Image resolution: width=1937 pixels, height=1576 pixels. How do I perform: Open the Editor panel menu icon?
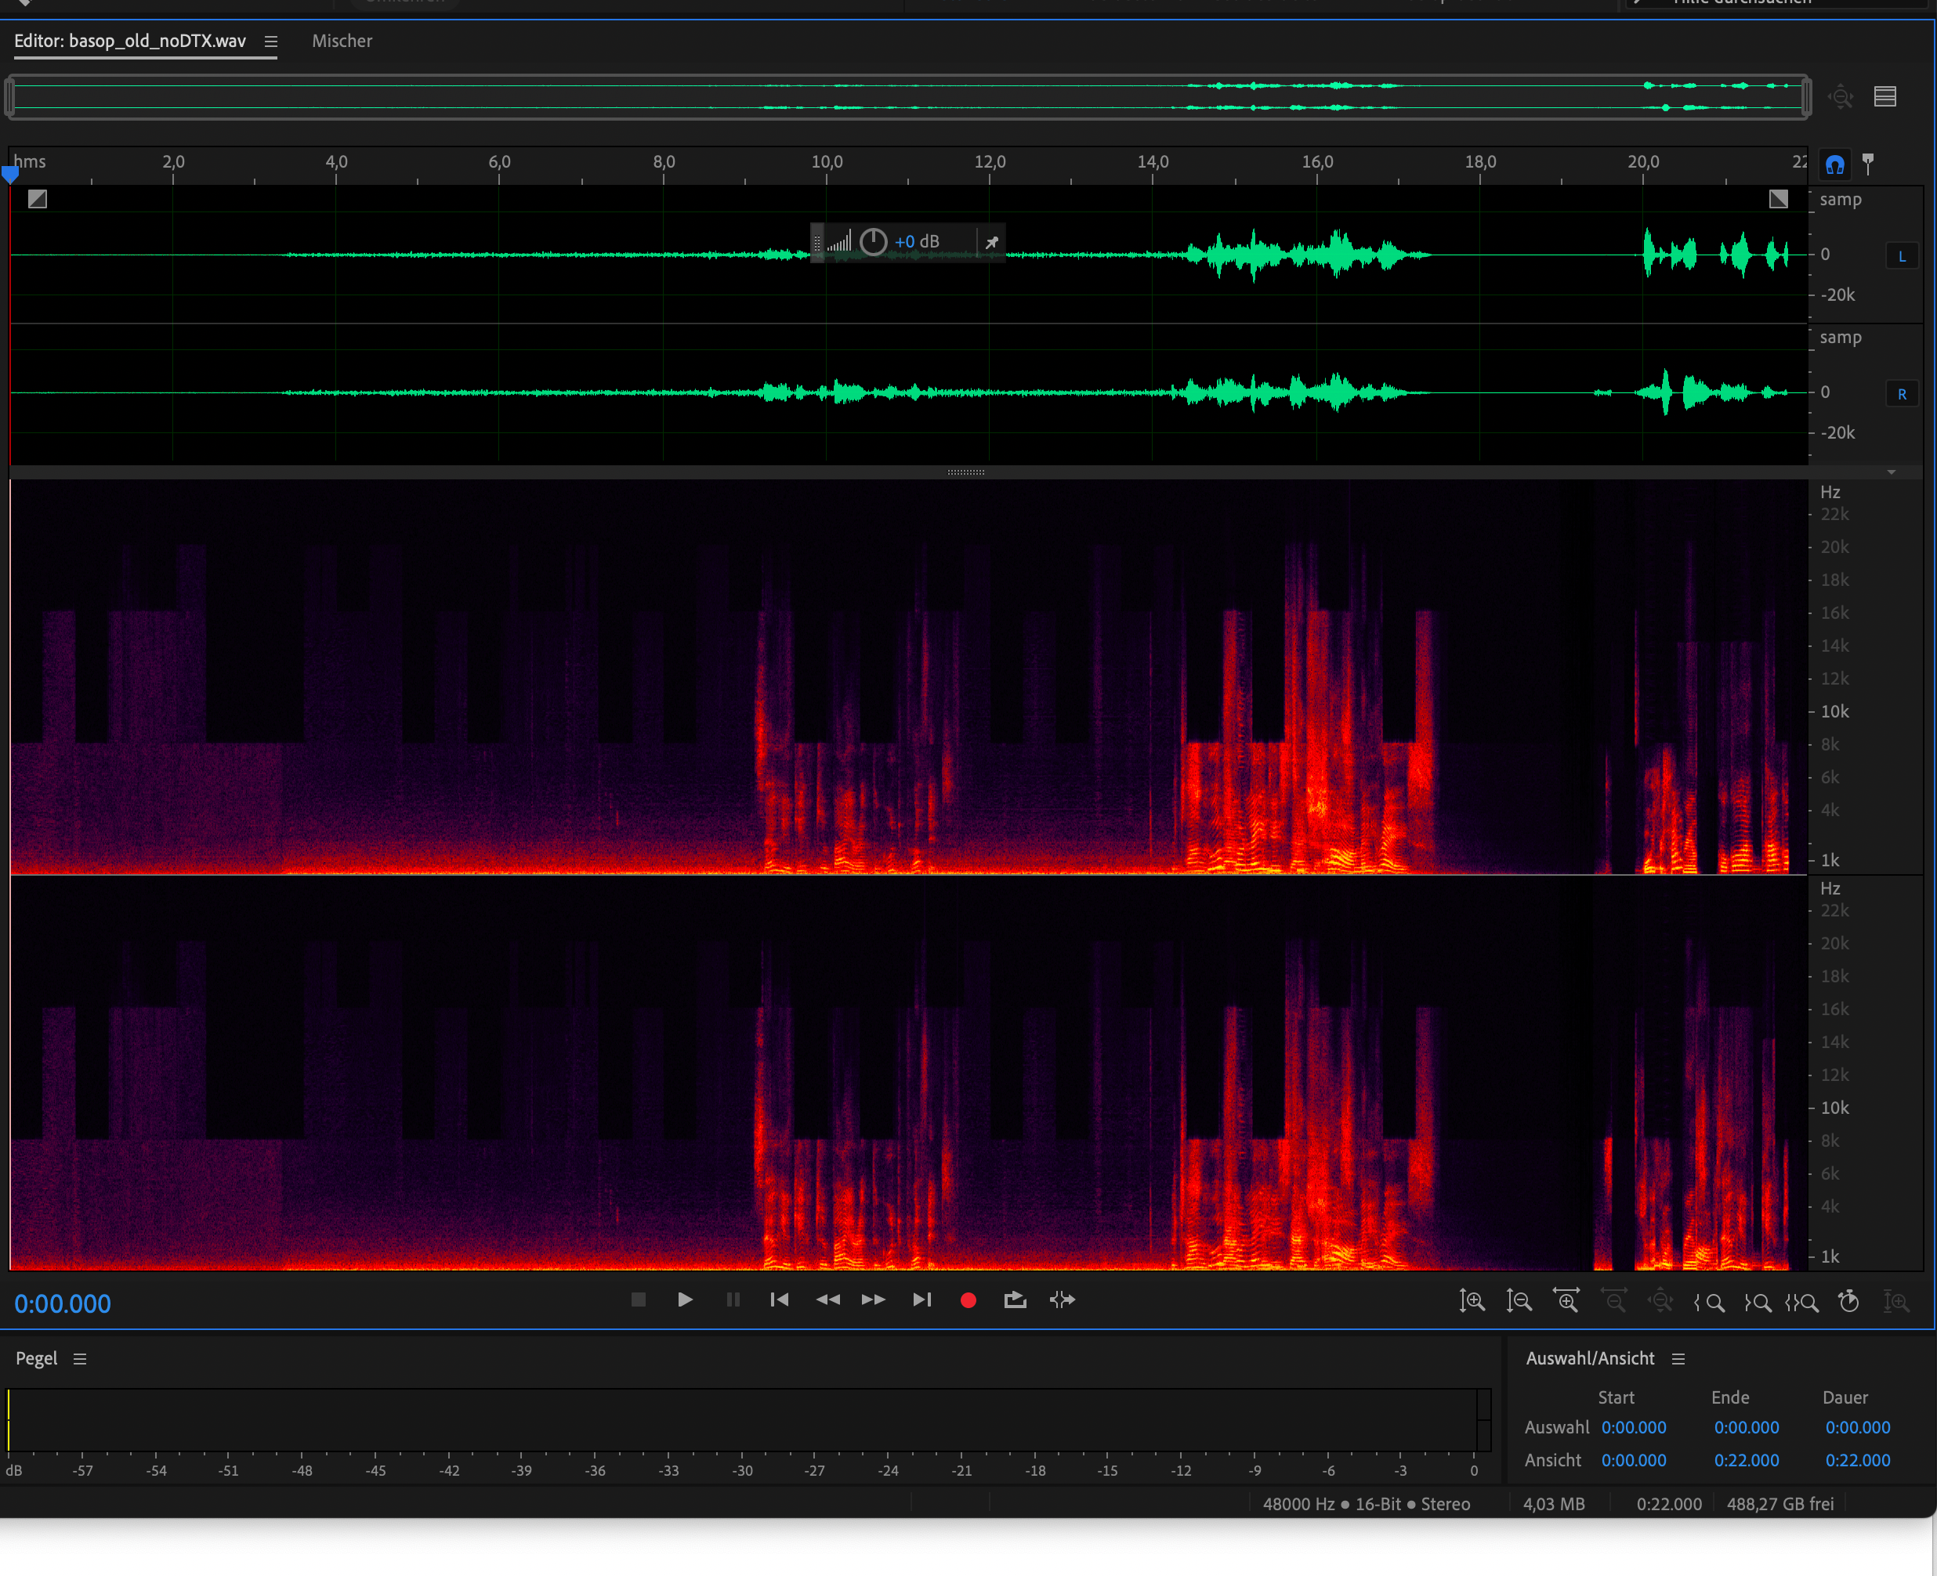[x=270, y=41]
